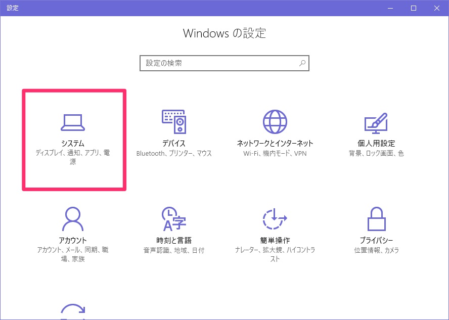The width and height of the screenshot is (449, 320).
Task: Open the ネットワークとインターネット title
Action: pyautogui.click(x=275, y=143)
